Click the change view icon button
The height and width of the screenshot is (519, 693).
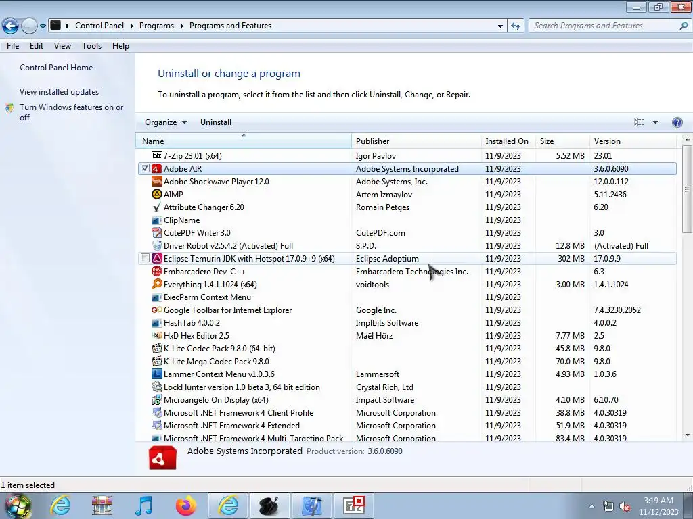639,122
